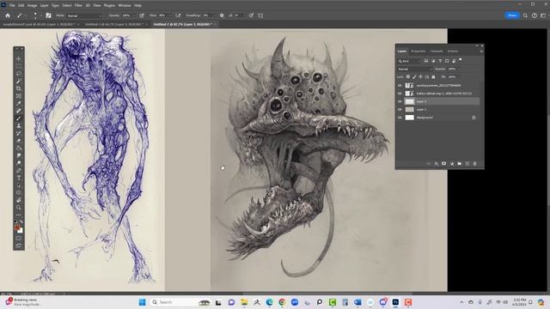Hide the Layer 2 layer
Screen dimensions: 550x309
point(400,110)
